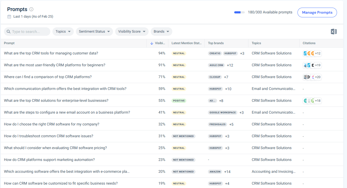Open the Sentiment Status filter dropdown

(94, 32)
